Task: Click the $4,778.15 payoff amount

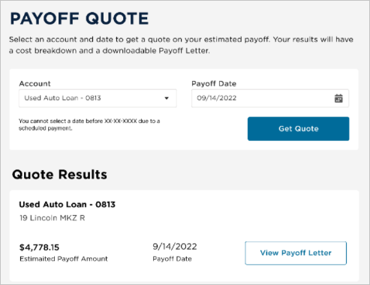Action: click(x=39, y=247)
